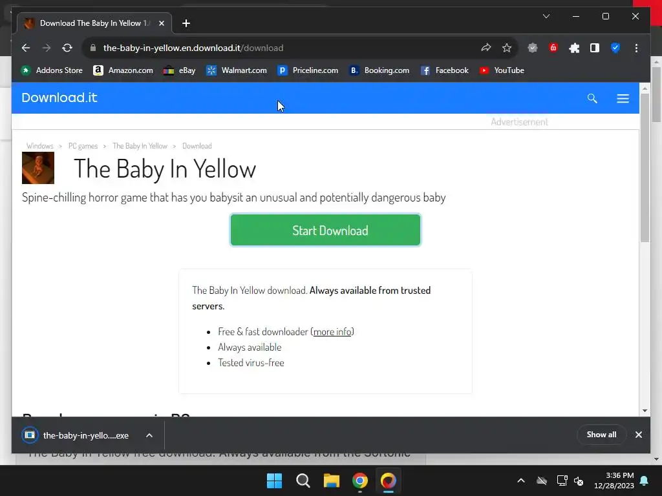Click the 'Always available' bullet text

(x=250, y=347)
